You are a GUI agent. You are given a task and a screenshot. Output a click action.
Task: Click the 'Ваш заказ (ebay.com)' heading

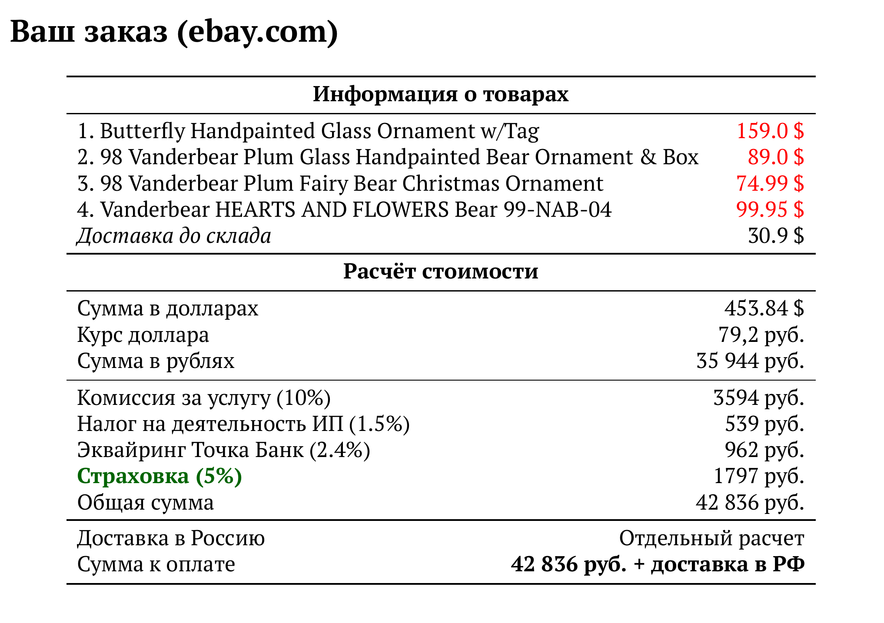[x=174, y=33]
